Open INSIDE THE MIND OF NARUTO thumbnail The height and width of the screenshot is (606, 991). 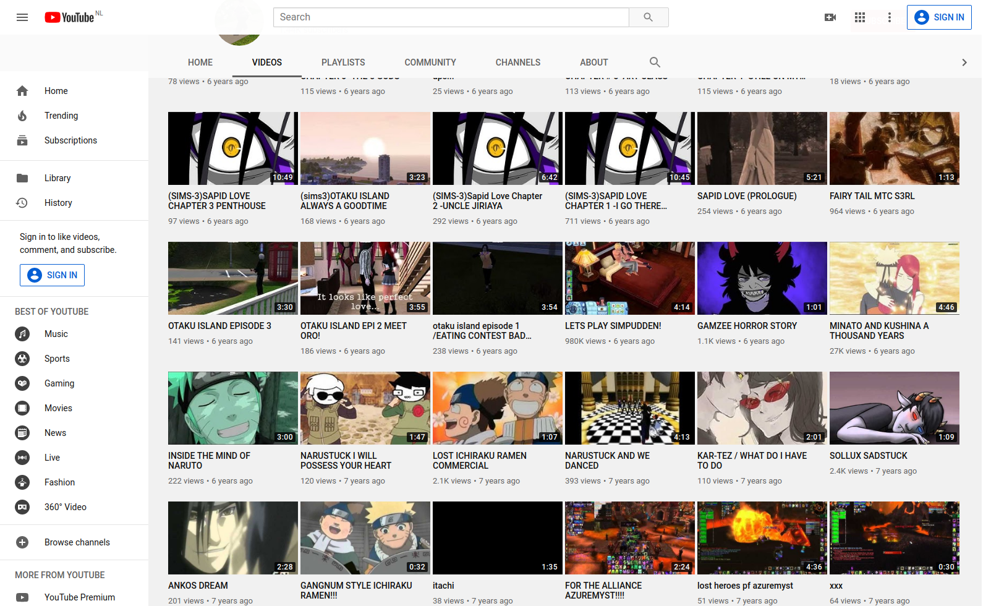coord(233,408)
